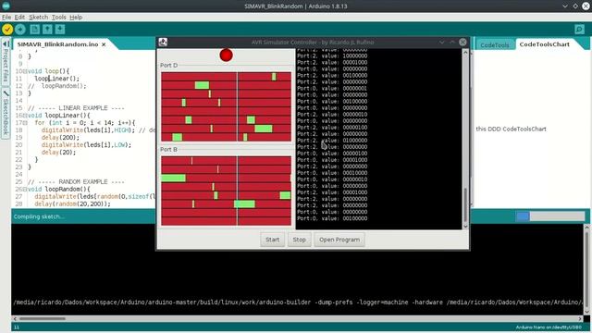The width and height of the screenshot is (592, 333).
Task: Click the loopLinear(); code line
Action: 57,79
